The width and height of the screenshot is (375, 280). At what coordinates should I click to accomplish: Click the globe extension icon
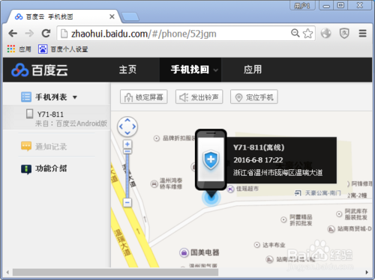point(325,33)
